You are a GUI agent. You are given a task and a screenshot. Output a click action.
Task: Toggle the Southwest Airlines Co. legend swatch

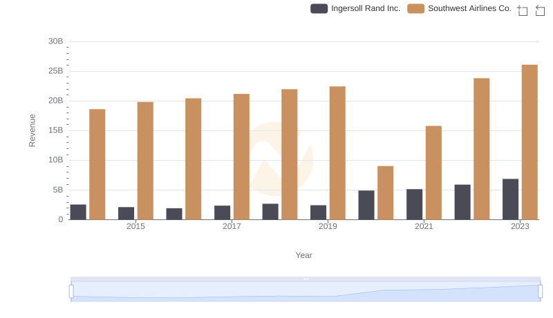click(416, 8)
